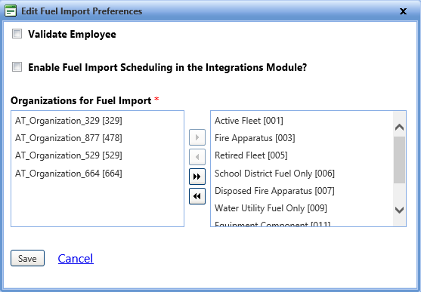The image size is (421, 292).
Task: Click the move-all-left double arrow button
Action: pos(197,196)
